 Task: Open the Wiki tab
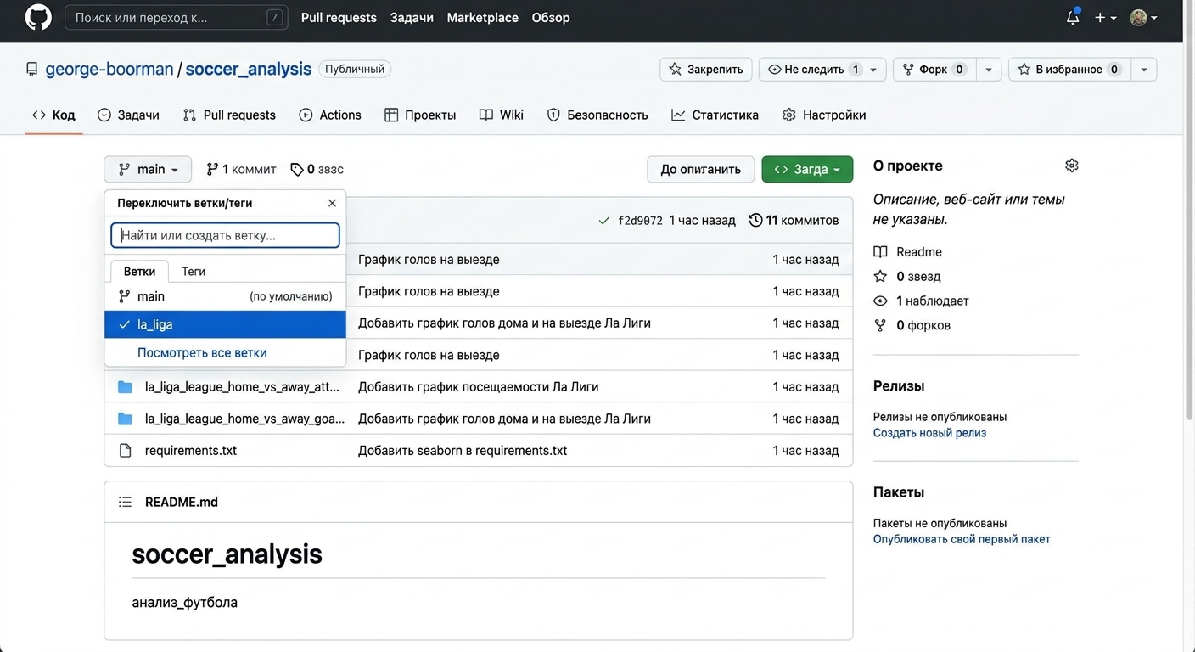(x=502, y=115)
